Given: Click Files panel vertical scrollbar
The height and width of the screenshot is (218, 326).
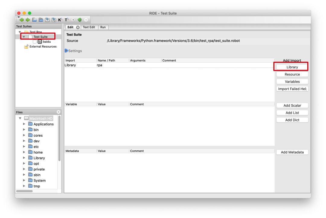Looking at the screenshot, I should (x=59, y=138).
